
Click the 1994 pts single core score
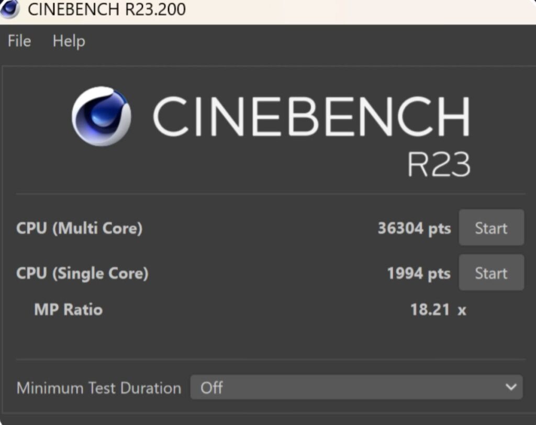click(x=418, y=273)
